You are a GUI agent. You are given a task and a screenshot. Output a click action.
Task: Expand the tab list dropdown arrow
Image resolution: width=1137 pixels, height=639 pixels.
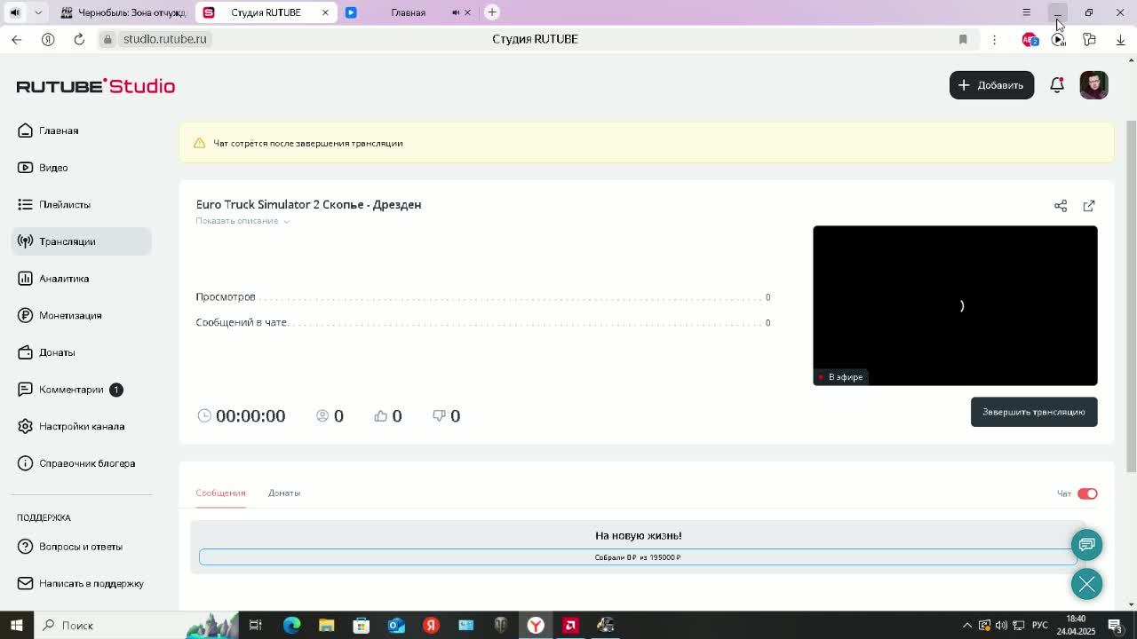click(x=38, y=12)
